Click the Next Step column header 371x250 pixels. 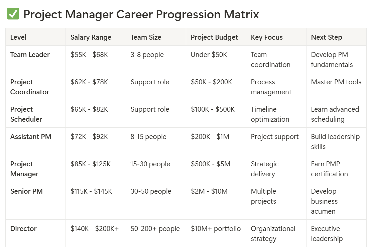[x=326, y=37]
